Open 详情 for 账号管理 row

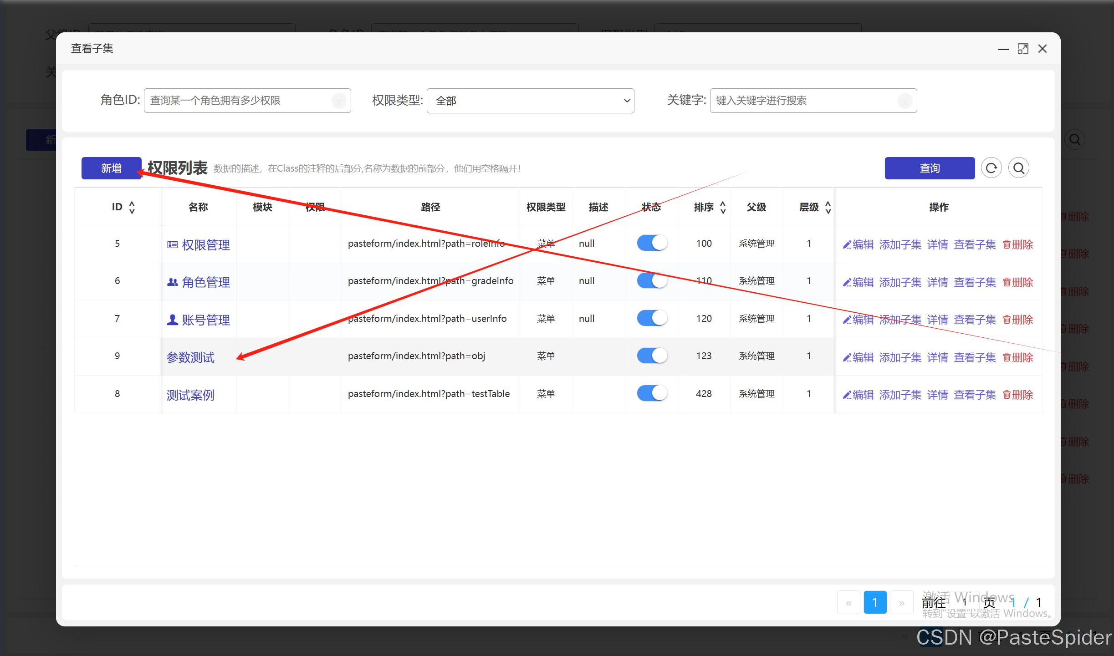click(938, 320)
